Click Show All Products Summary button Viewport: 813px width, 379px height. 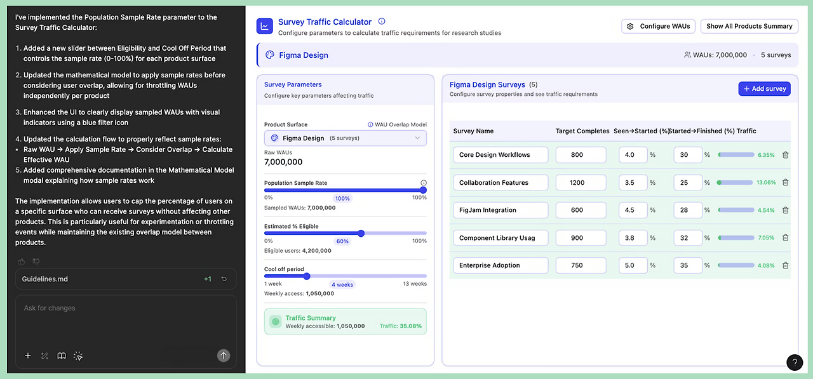(x=749, y=26)
